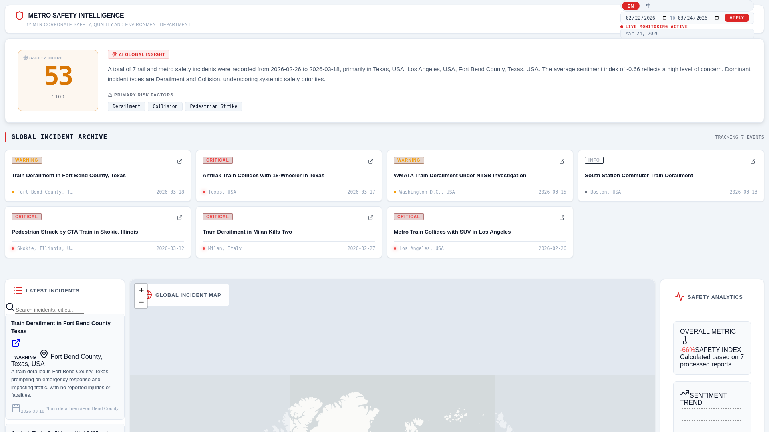769x432 pixels.
Task: Open Metro Train Collides with SUV title
Action: pyautogui.click(x=452, y=232)
